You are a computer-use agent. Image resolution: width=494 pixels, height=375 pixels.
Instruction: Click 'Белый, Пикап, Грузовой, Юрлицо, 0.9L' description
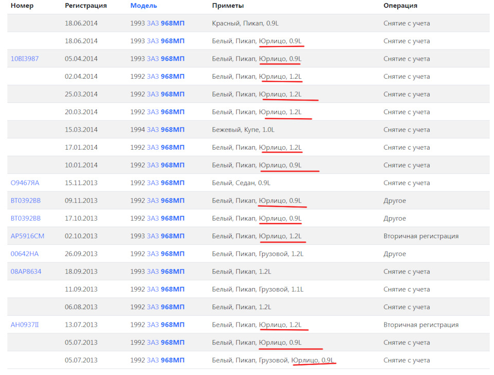pyautogui.click(x=273, y=360)
